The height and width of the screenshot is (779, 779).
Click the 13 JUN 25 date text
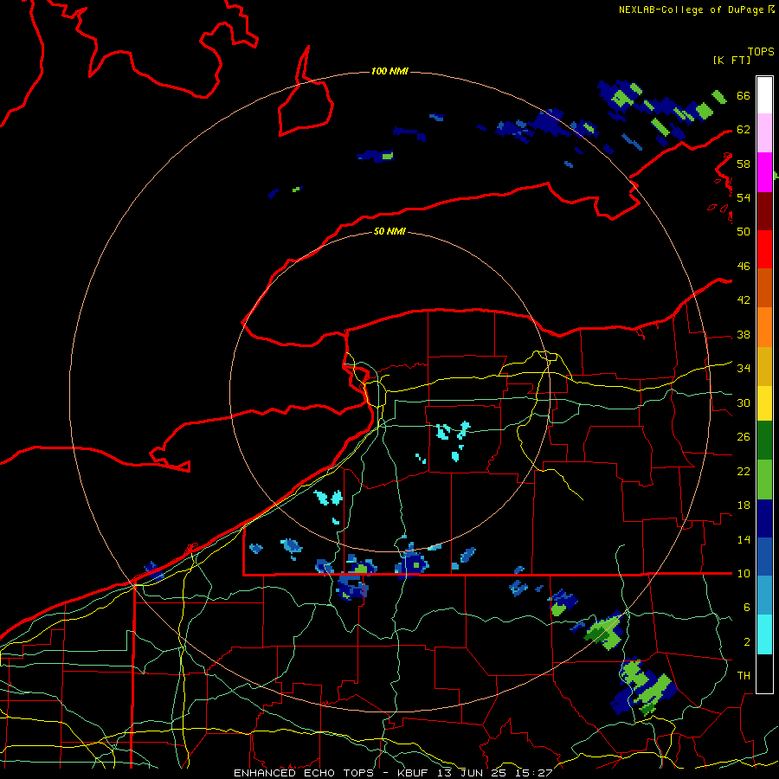pos(474,773)
